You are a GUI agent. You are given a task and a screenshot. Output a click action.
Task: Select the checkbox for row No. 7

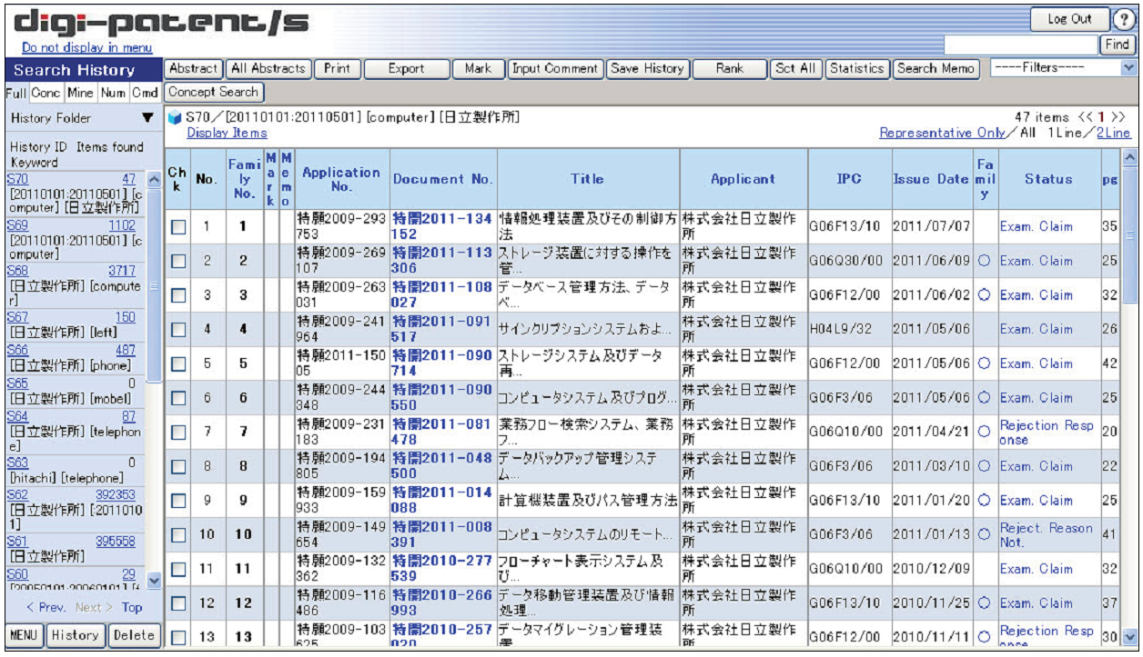pyautogui.click(x=178, y=433)
